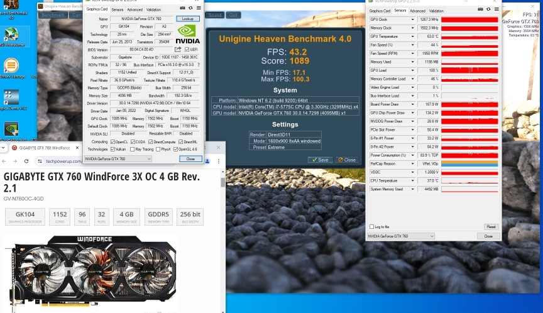Open hamburger menu in GPU-Z Graphics Card window
543x313 pixels.
click(x=199, y=8)
